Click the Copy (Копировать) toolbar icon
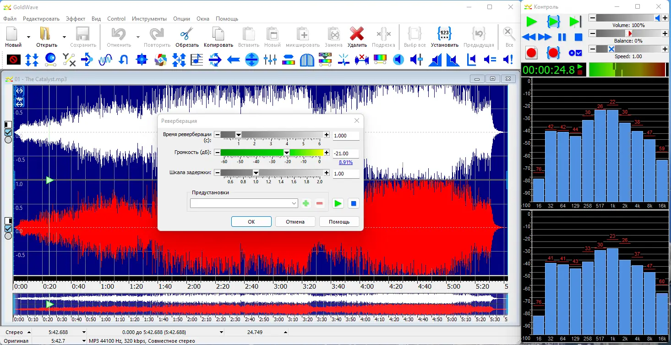671x345 pixels. coord(218,35)
